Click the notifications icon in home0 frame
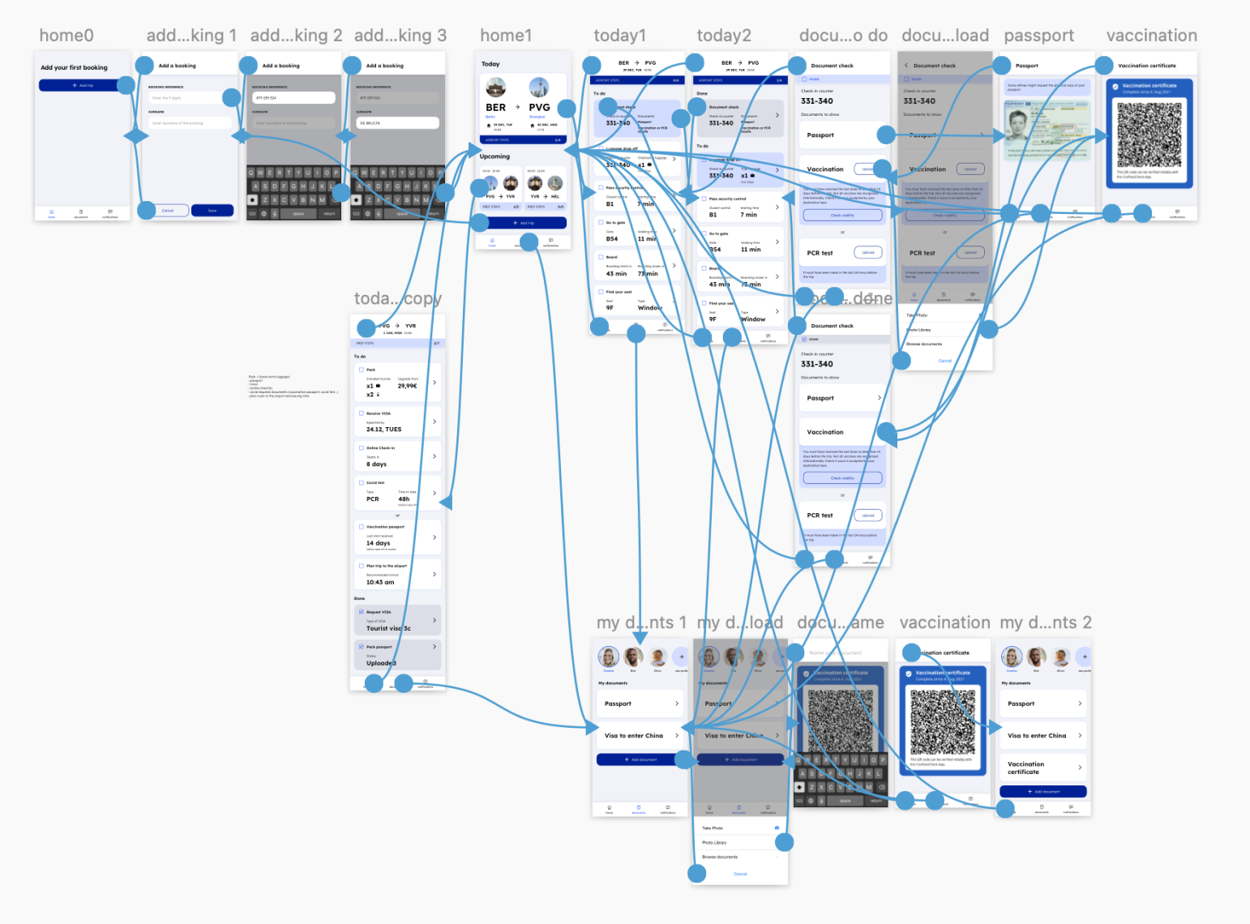The height and width of the screenshot is (924, 1250). [x=110, y=212]
